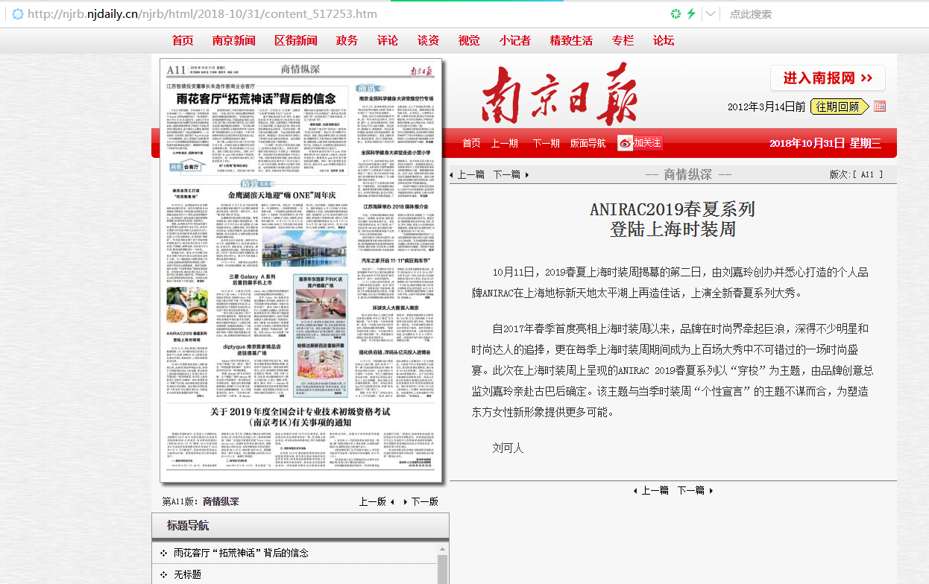Viewport: 929px width, 584px height.
Task: Click the browser page icon before the URL
Action: (18, 14)
